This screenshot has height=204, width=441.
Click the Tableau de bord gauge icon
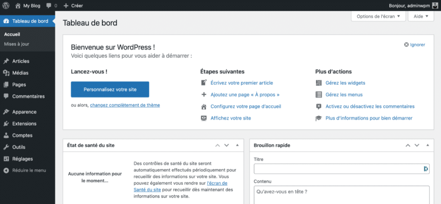click(6, 21)
